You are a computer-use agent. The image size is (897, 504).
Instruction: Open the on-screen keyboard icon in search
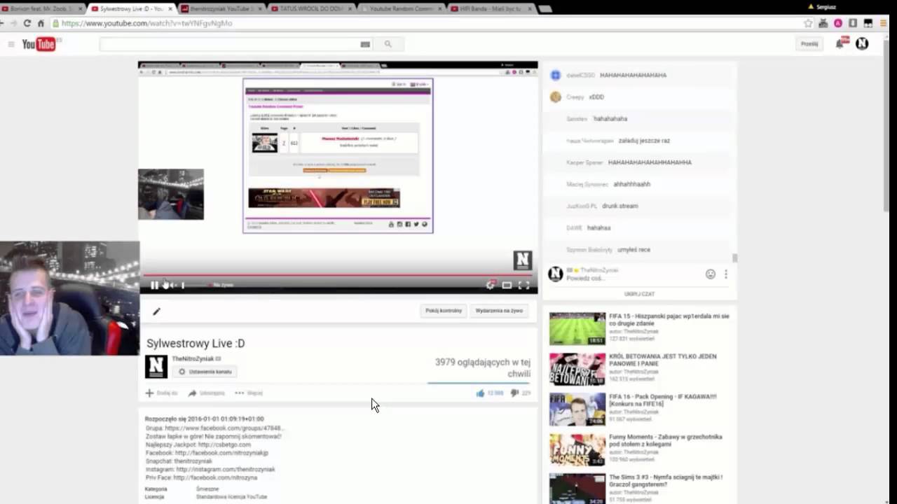click(365, 44)
